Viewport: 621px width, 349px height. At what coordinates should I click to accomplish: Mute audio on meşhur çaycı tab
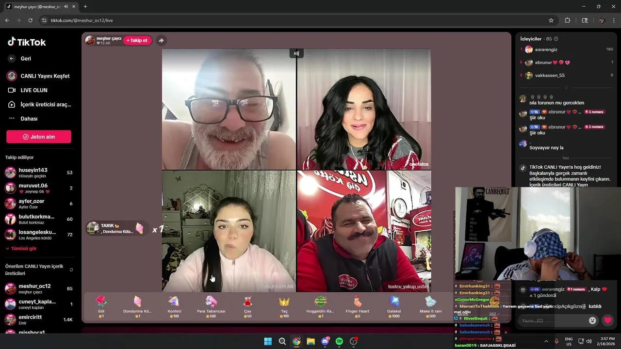point(66,7)
